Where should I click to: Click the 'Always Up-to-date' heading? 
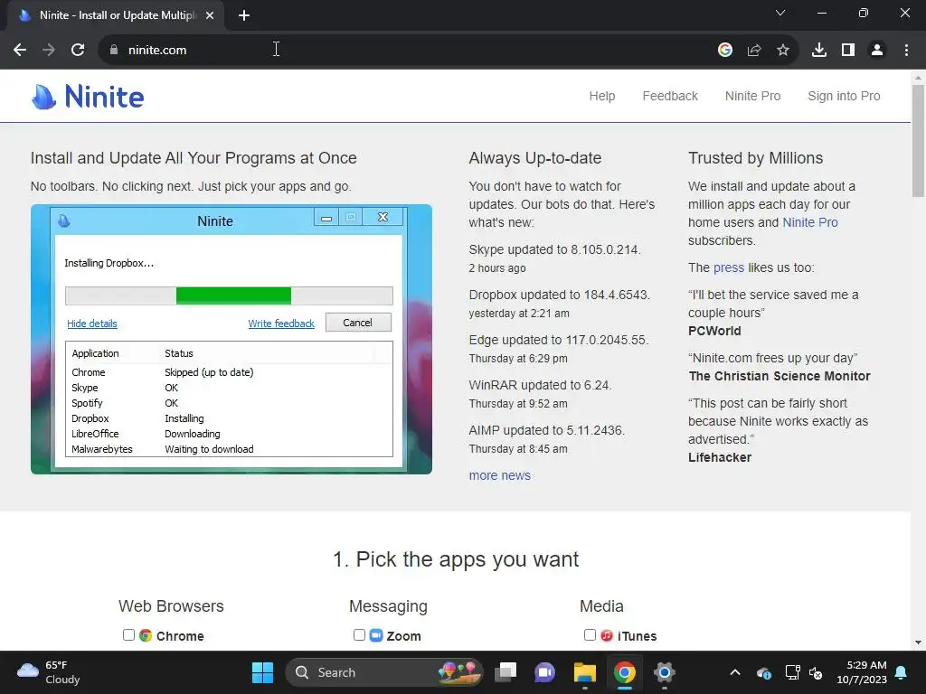[x=535, y=158]
